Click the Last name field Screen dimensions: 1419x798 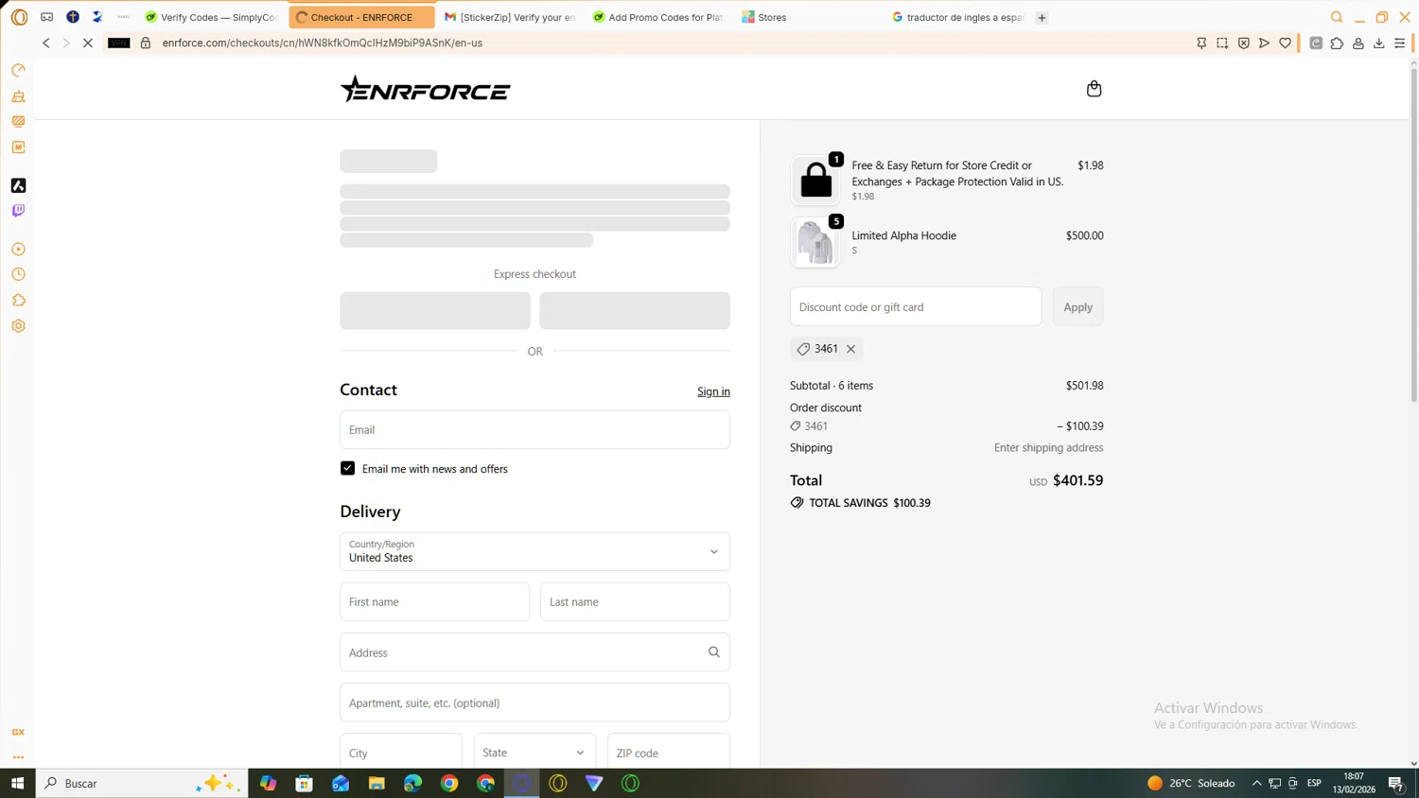point(635,601)
